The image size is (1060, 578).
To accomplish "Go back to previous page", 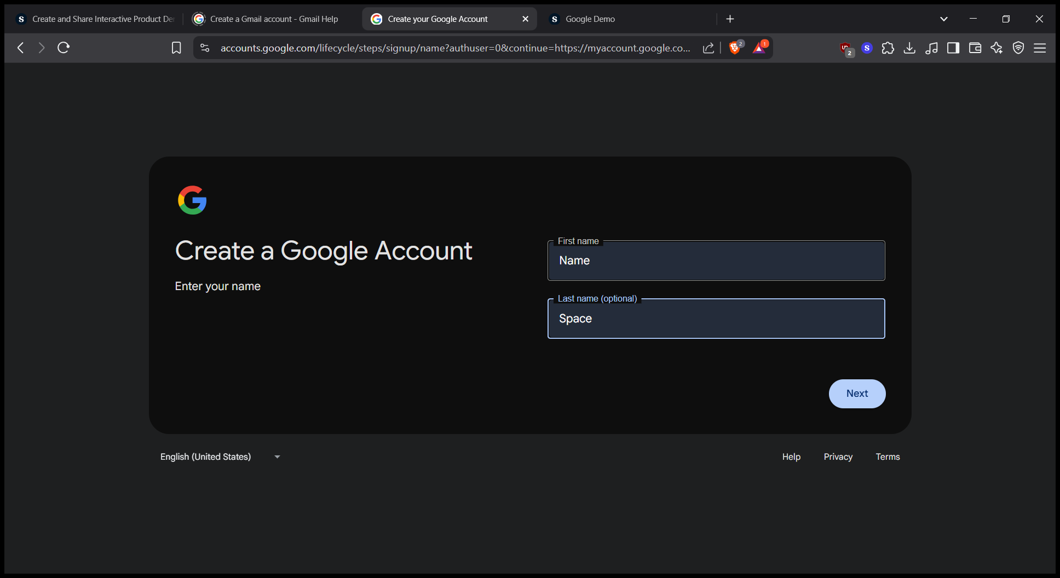I will pos(21,48).
